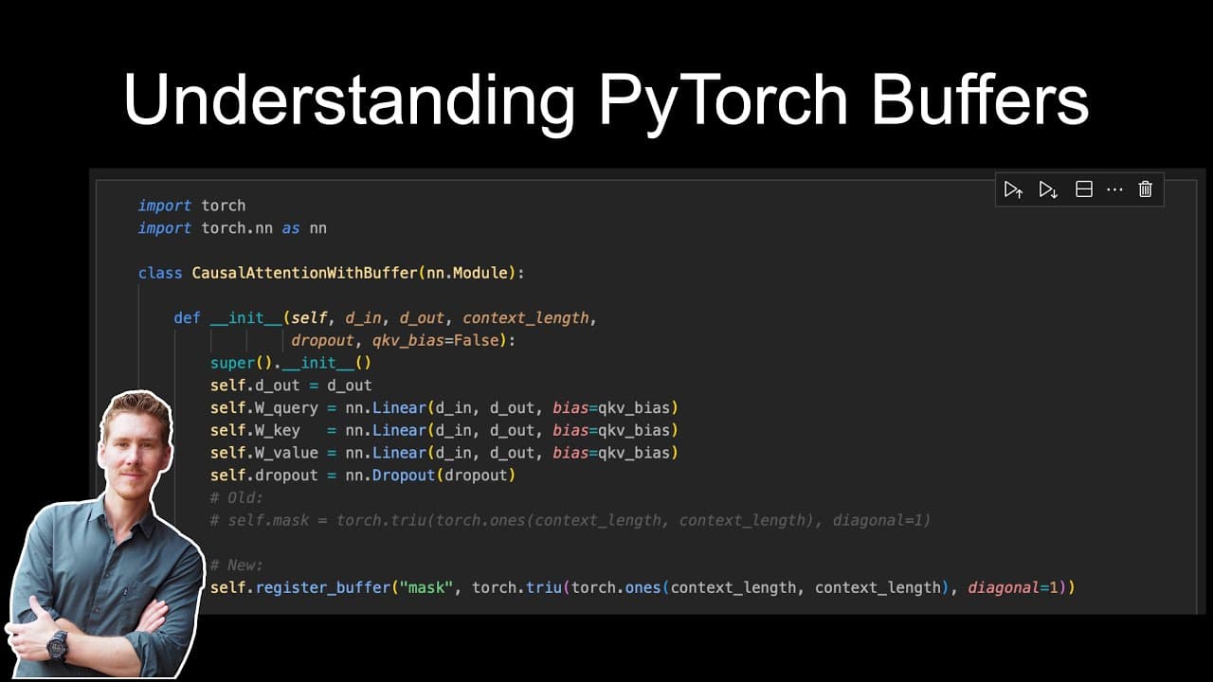Click the import torch statement
Image resolution: width=1213 pixels, height=682 pixels.
[190, 205]
